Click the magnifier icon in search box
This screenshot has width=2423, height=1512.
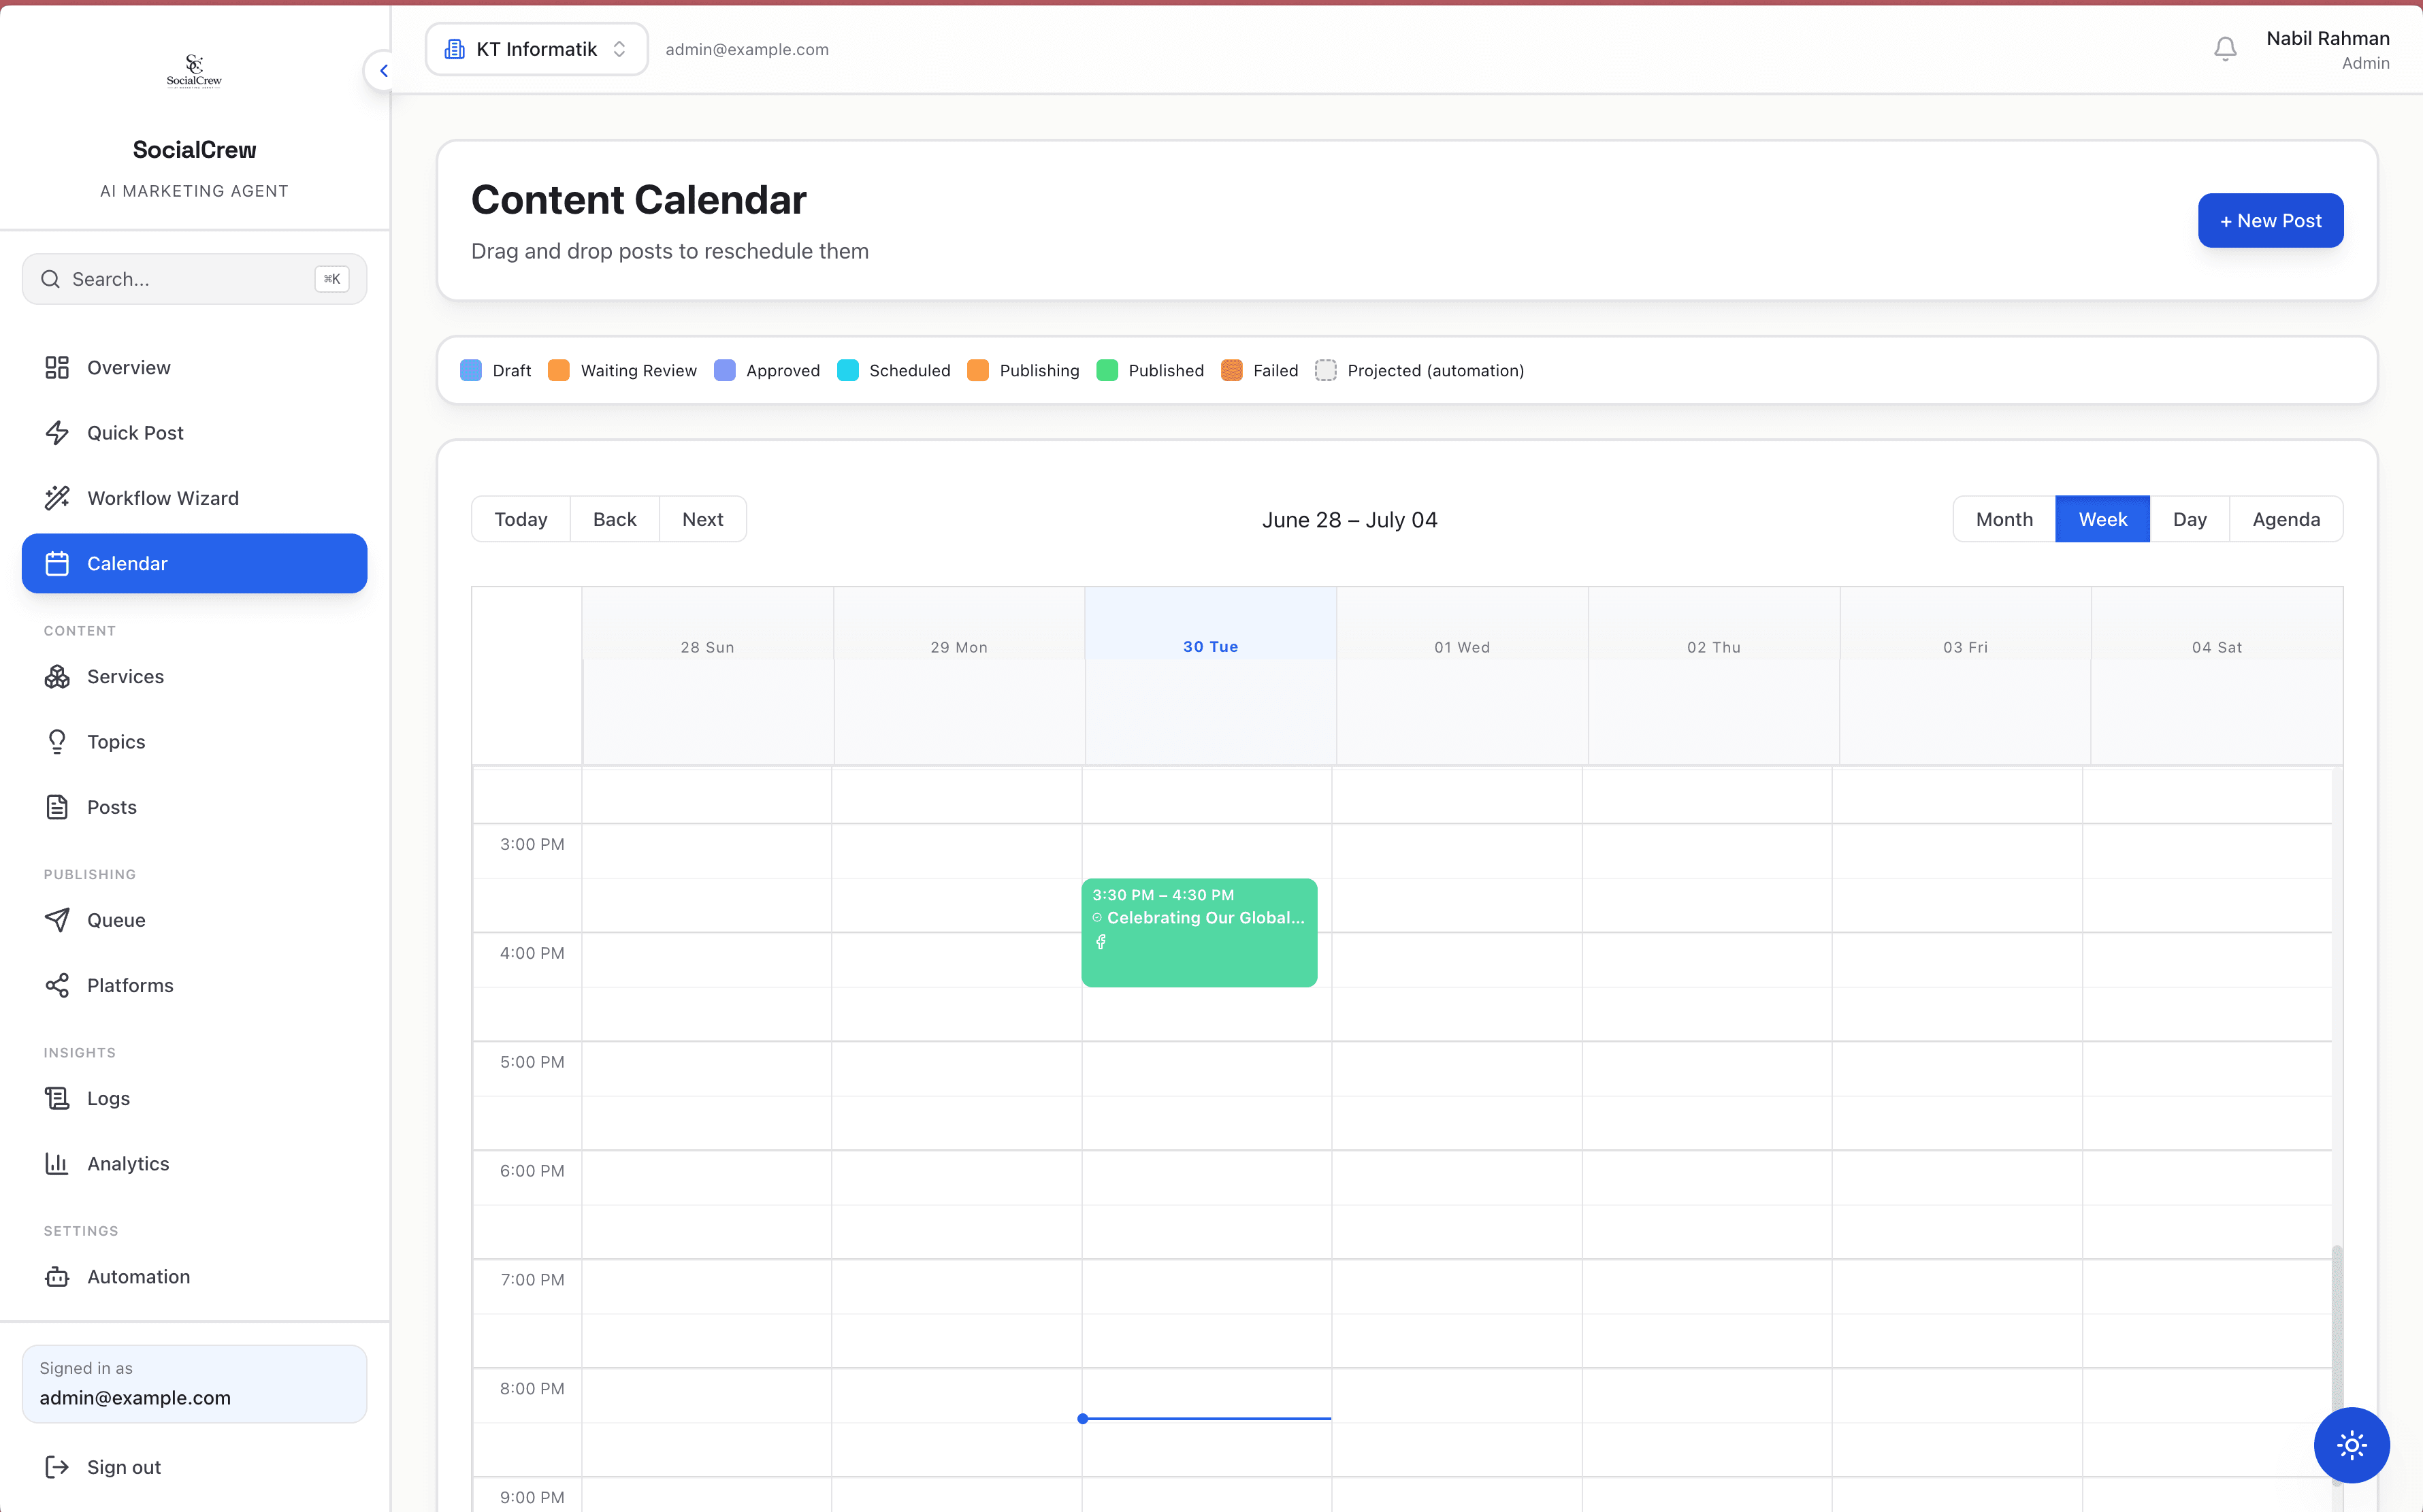click(50, 279)
